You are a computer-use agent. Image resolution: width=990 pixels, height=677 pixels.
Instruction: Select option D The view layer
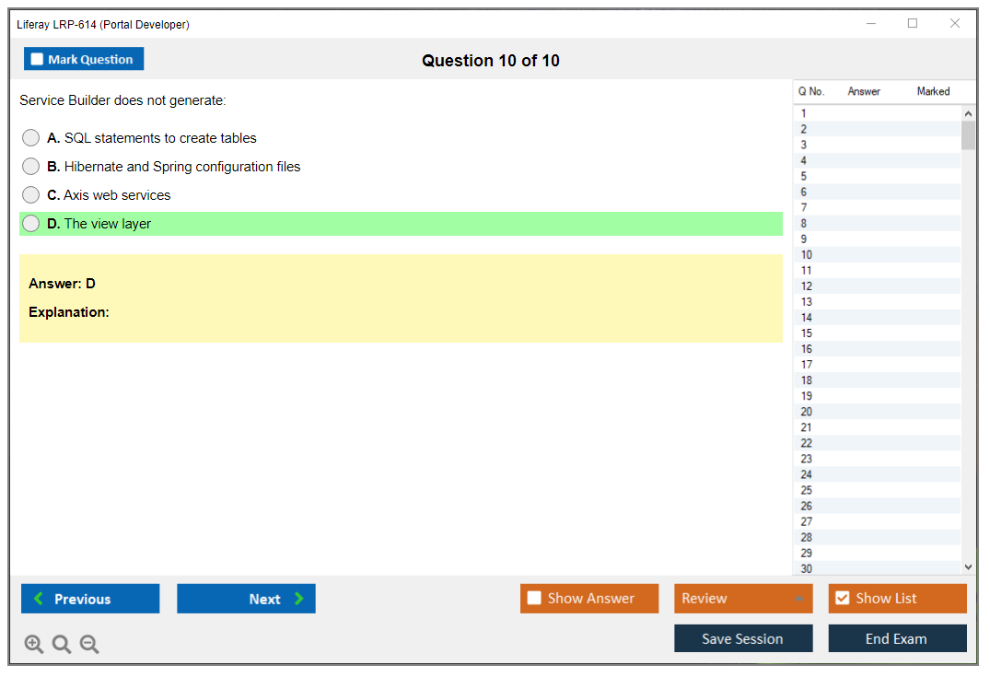(x=31, y=224)
